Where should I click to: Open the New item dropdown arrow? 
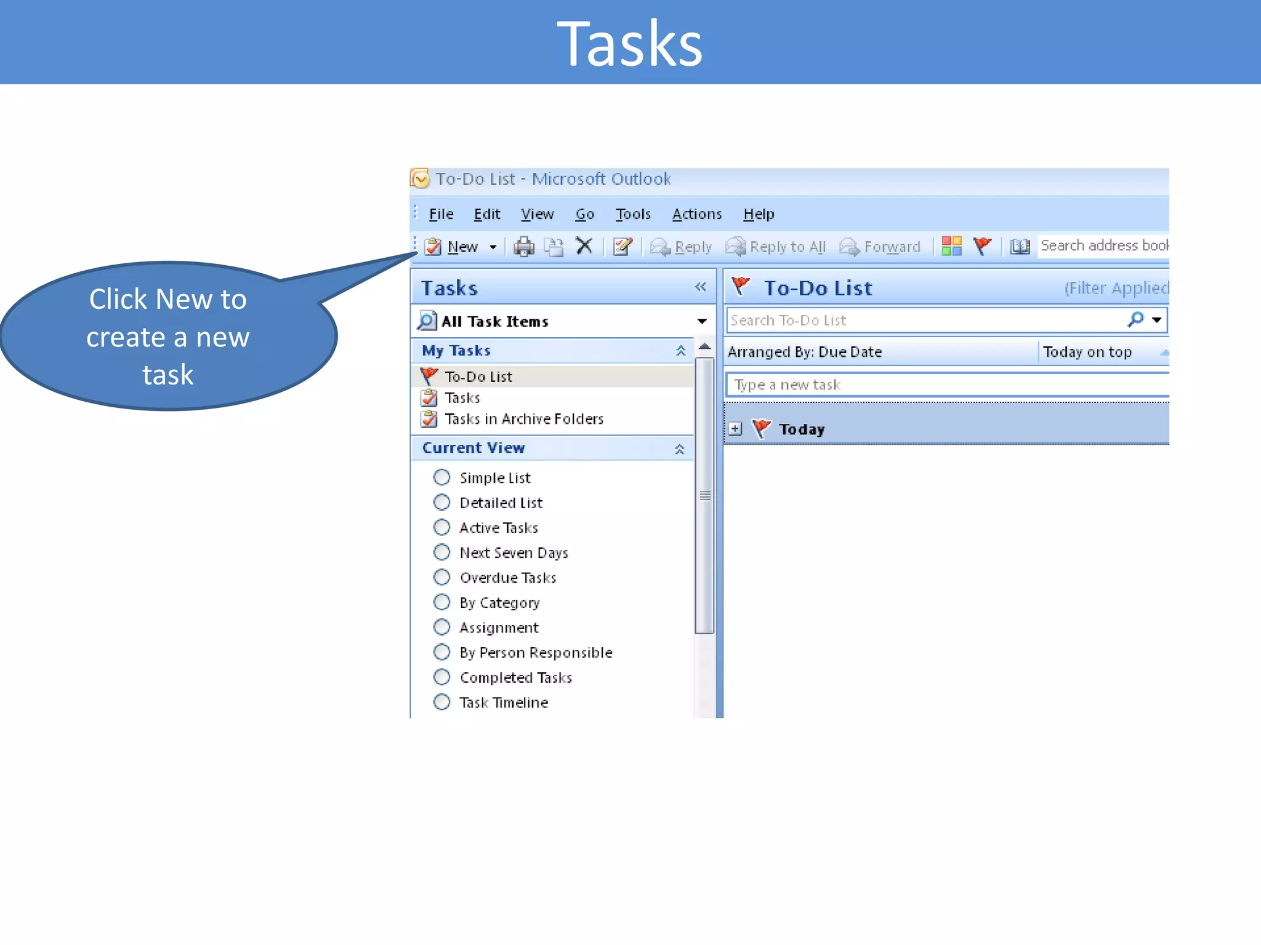click(493, 247)
